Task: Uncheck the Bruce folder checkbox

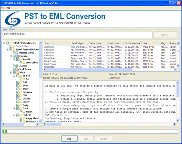Action: (x=17, y=89)
